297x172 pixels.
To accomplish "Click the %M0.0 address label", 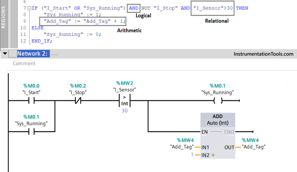I will pyautogui.click(x=31, y=86).
